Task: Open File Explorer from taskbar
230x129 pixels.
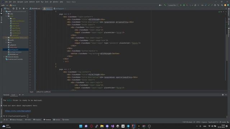Action: pos(102,126)
